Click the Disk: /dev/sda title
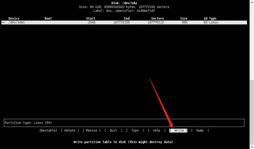Screen dimensions: 254x149 pos(124,3)
